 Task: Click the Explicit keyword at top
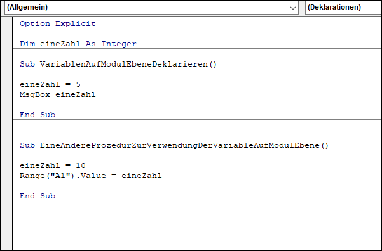76,23
